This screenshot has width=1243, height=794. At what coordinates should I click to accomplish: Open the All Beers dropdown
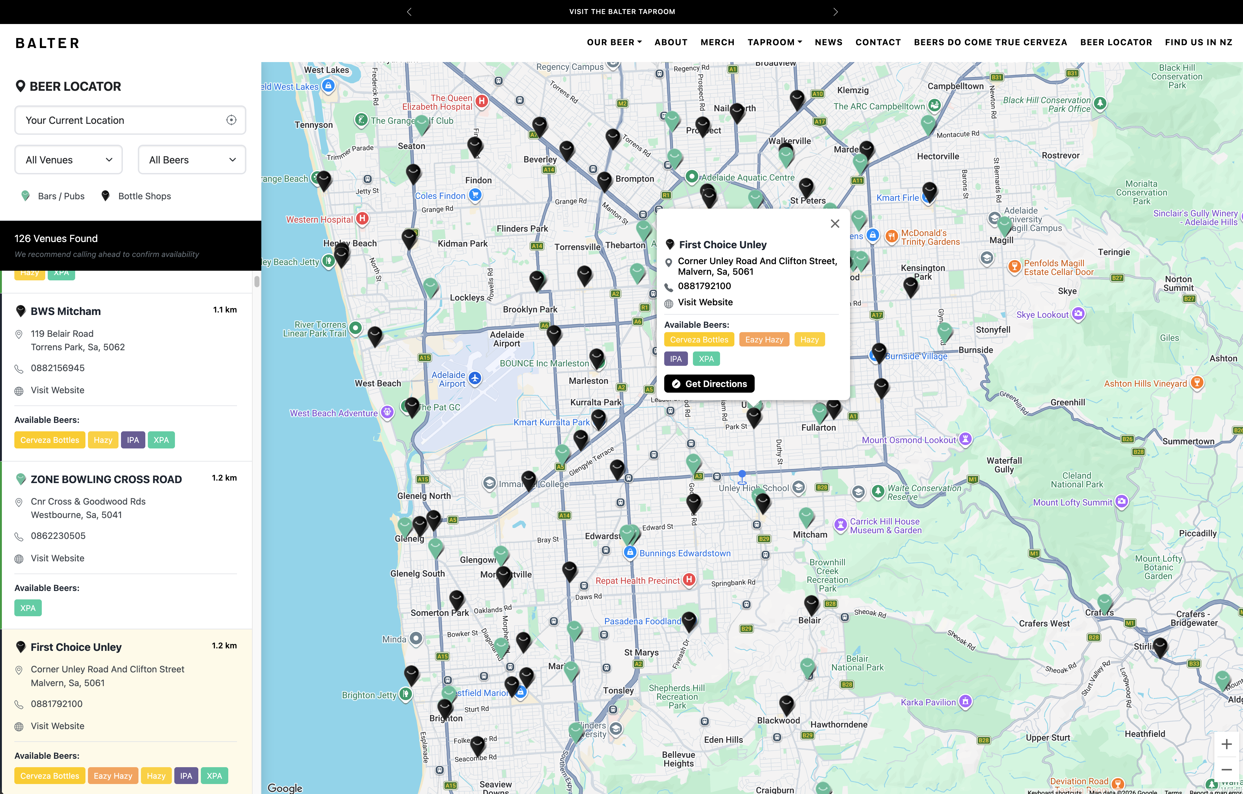192,160
